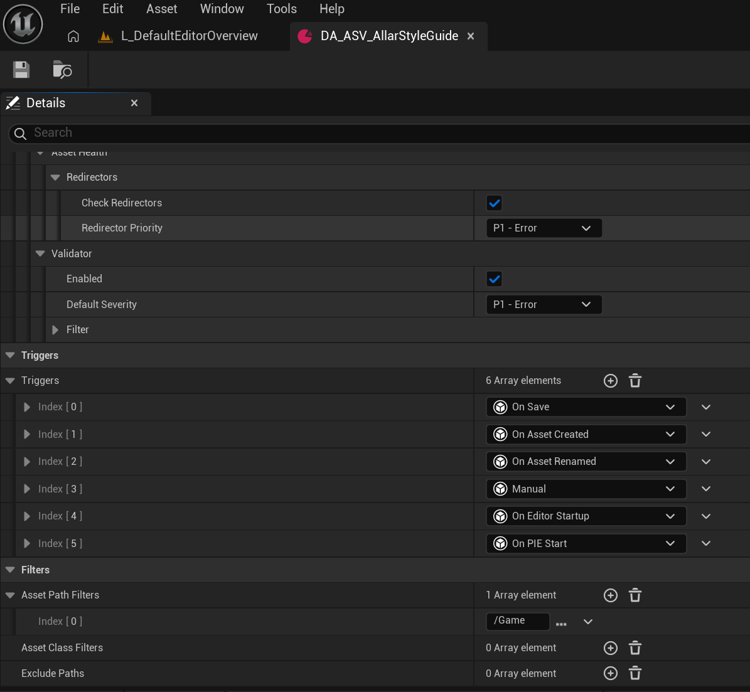Expand Triggers Index [ 0 ] row
This screenshot has width=750, height=692.
(x=27, y=407)
